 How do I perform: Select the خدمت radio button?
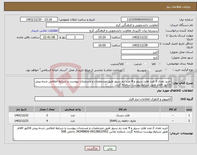[145, 63]
